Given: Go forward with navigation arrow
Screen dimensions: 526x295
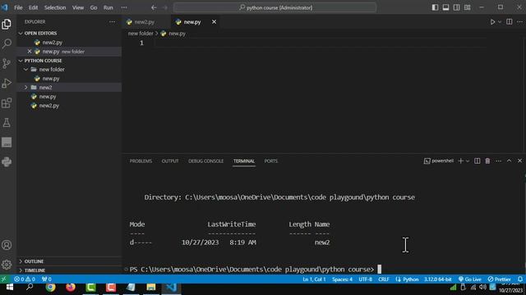Looking at the screenshot, I should tap(164, 7).
